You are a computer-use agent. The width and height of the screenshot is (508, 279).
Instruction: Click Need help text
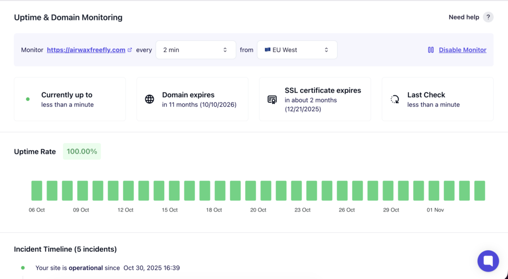[464, 17]
